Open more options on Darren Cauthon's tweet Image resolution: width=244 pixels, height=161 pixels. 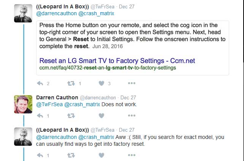[132, 116]
